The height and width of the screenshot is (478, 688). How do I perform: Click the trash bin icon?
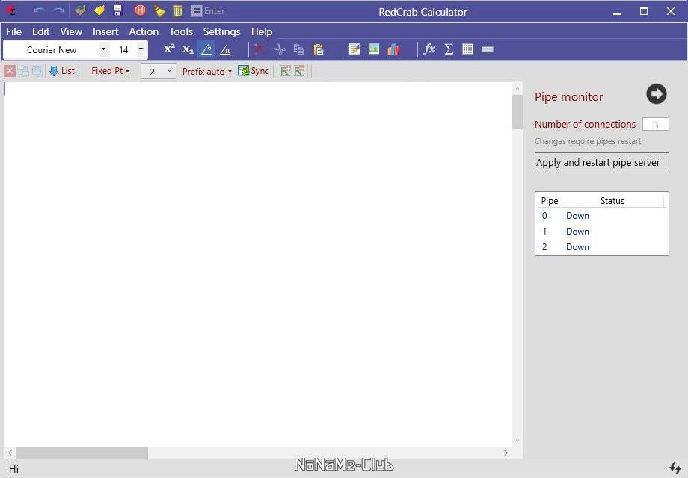178,10
